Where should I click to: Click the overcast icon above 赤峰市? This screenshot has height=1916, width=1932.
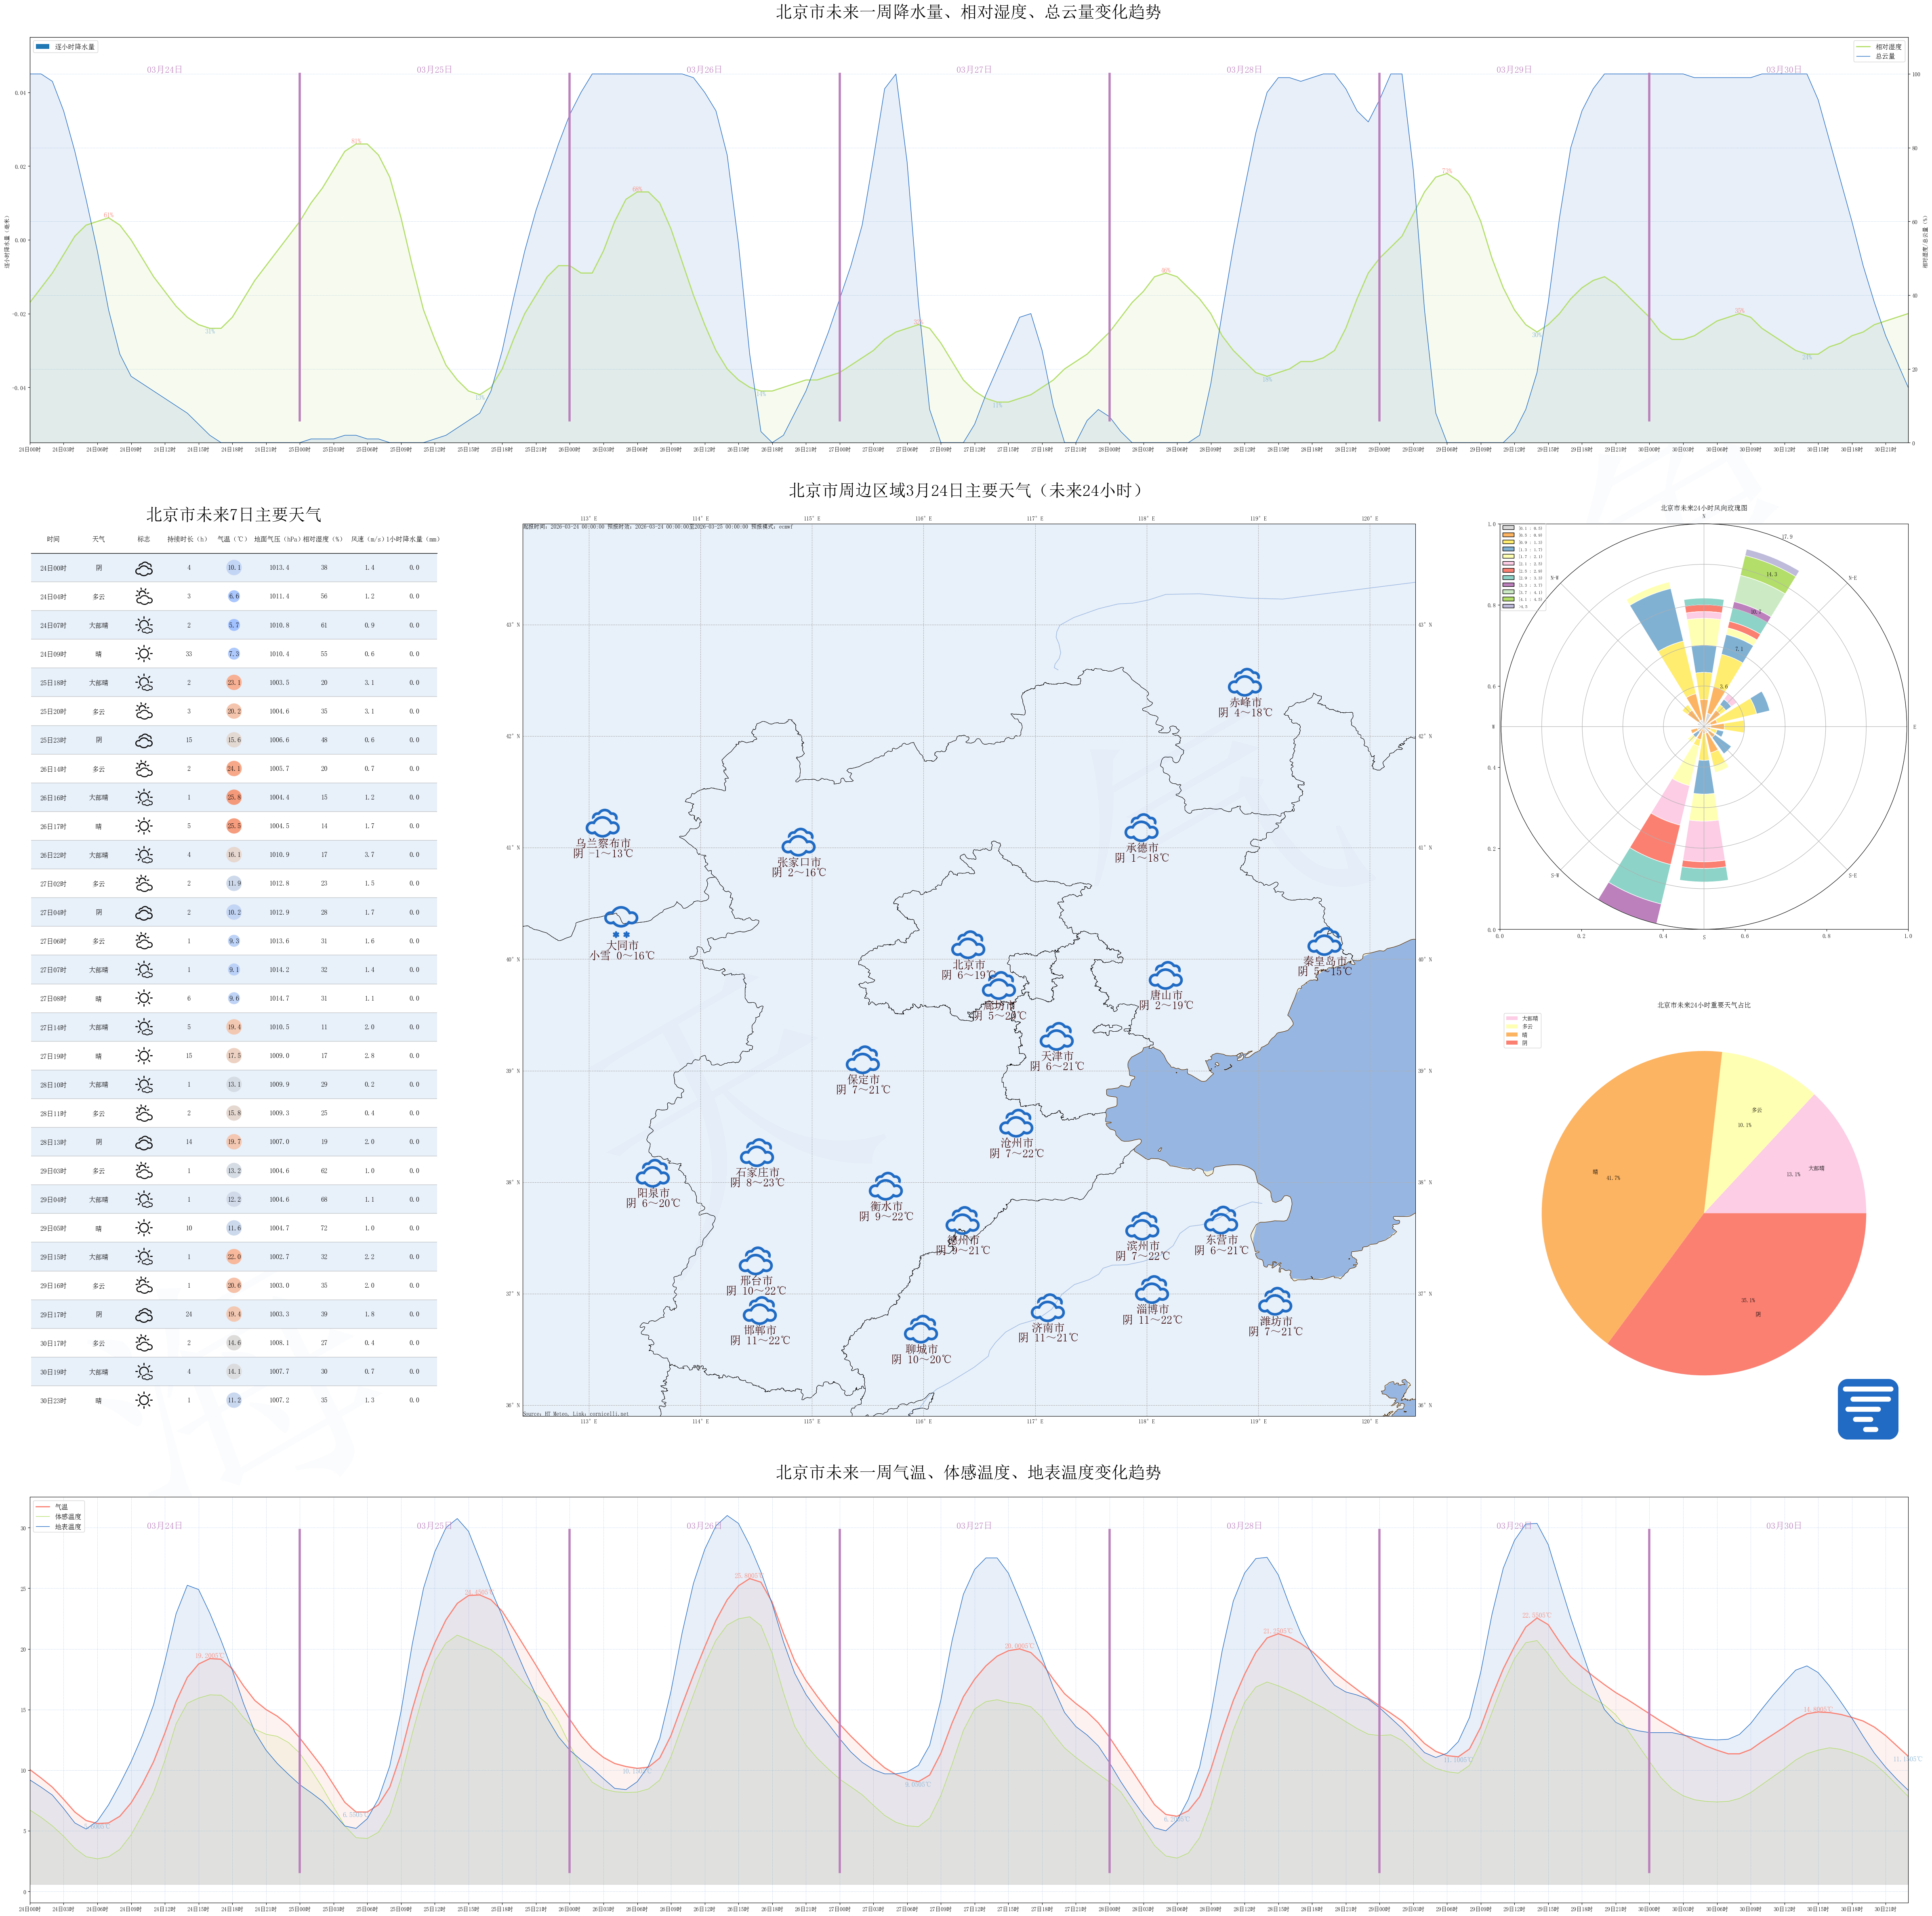click(1244, 683)
